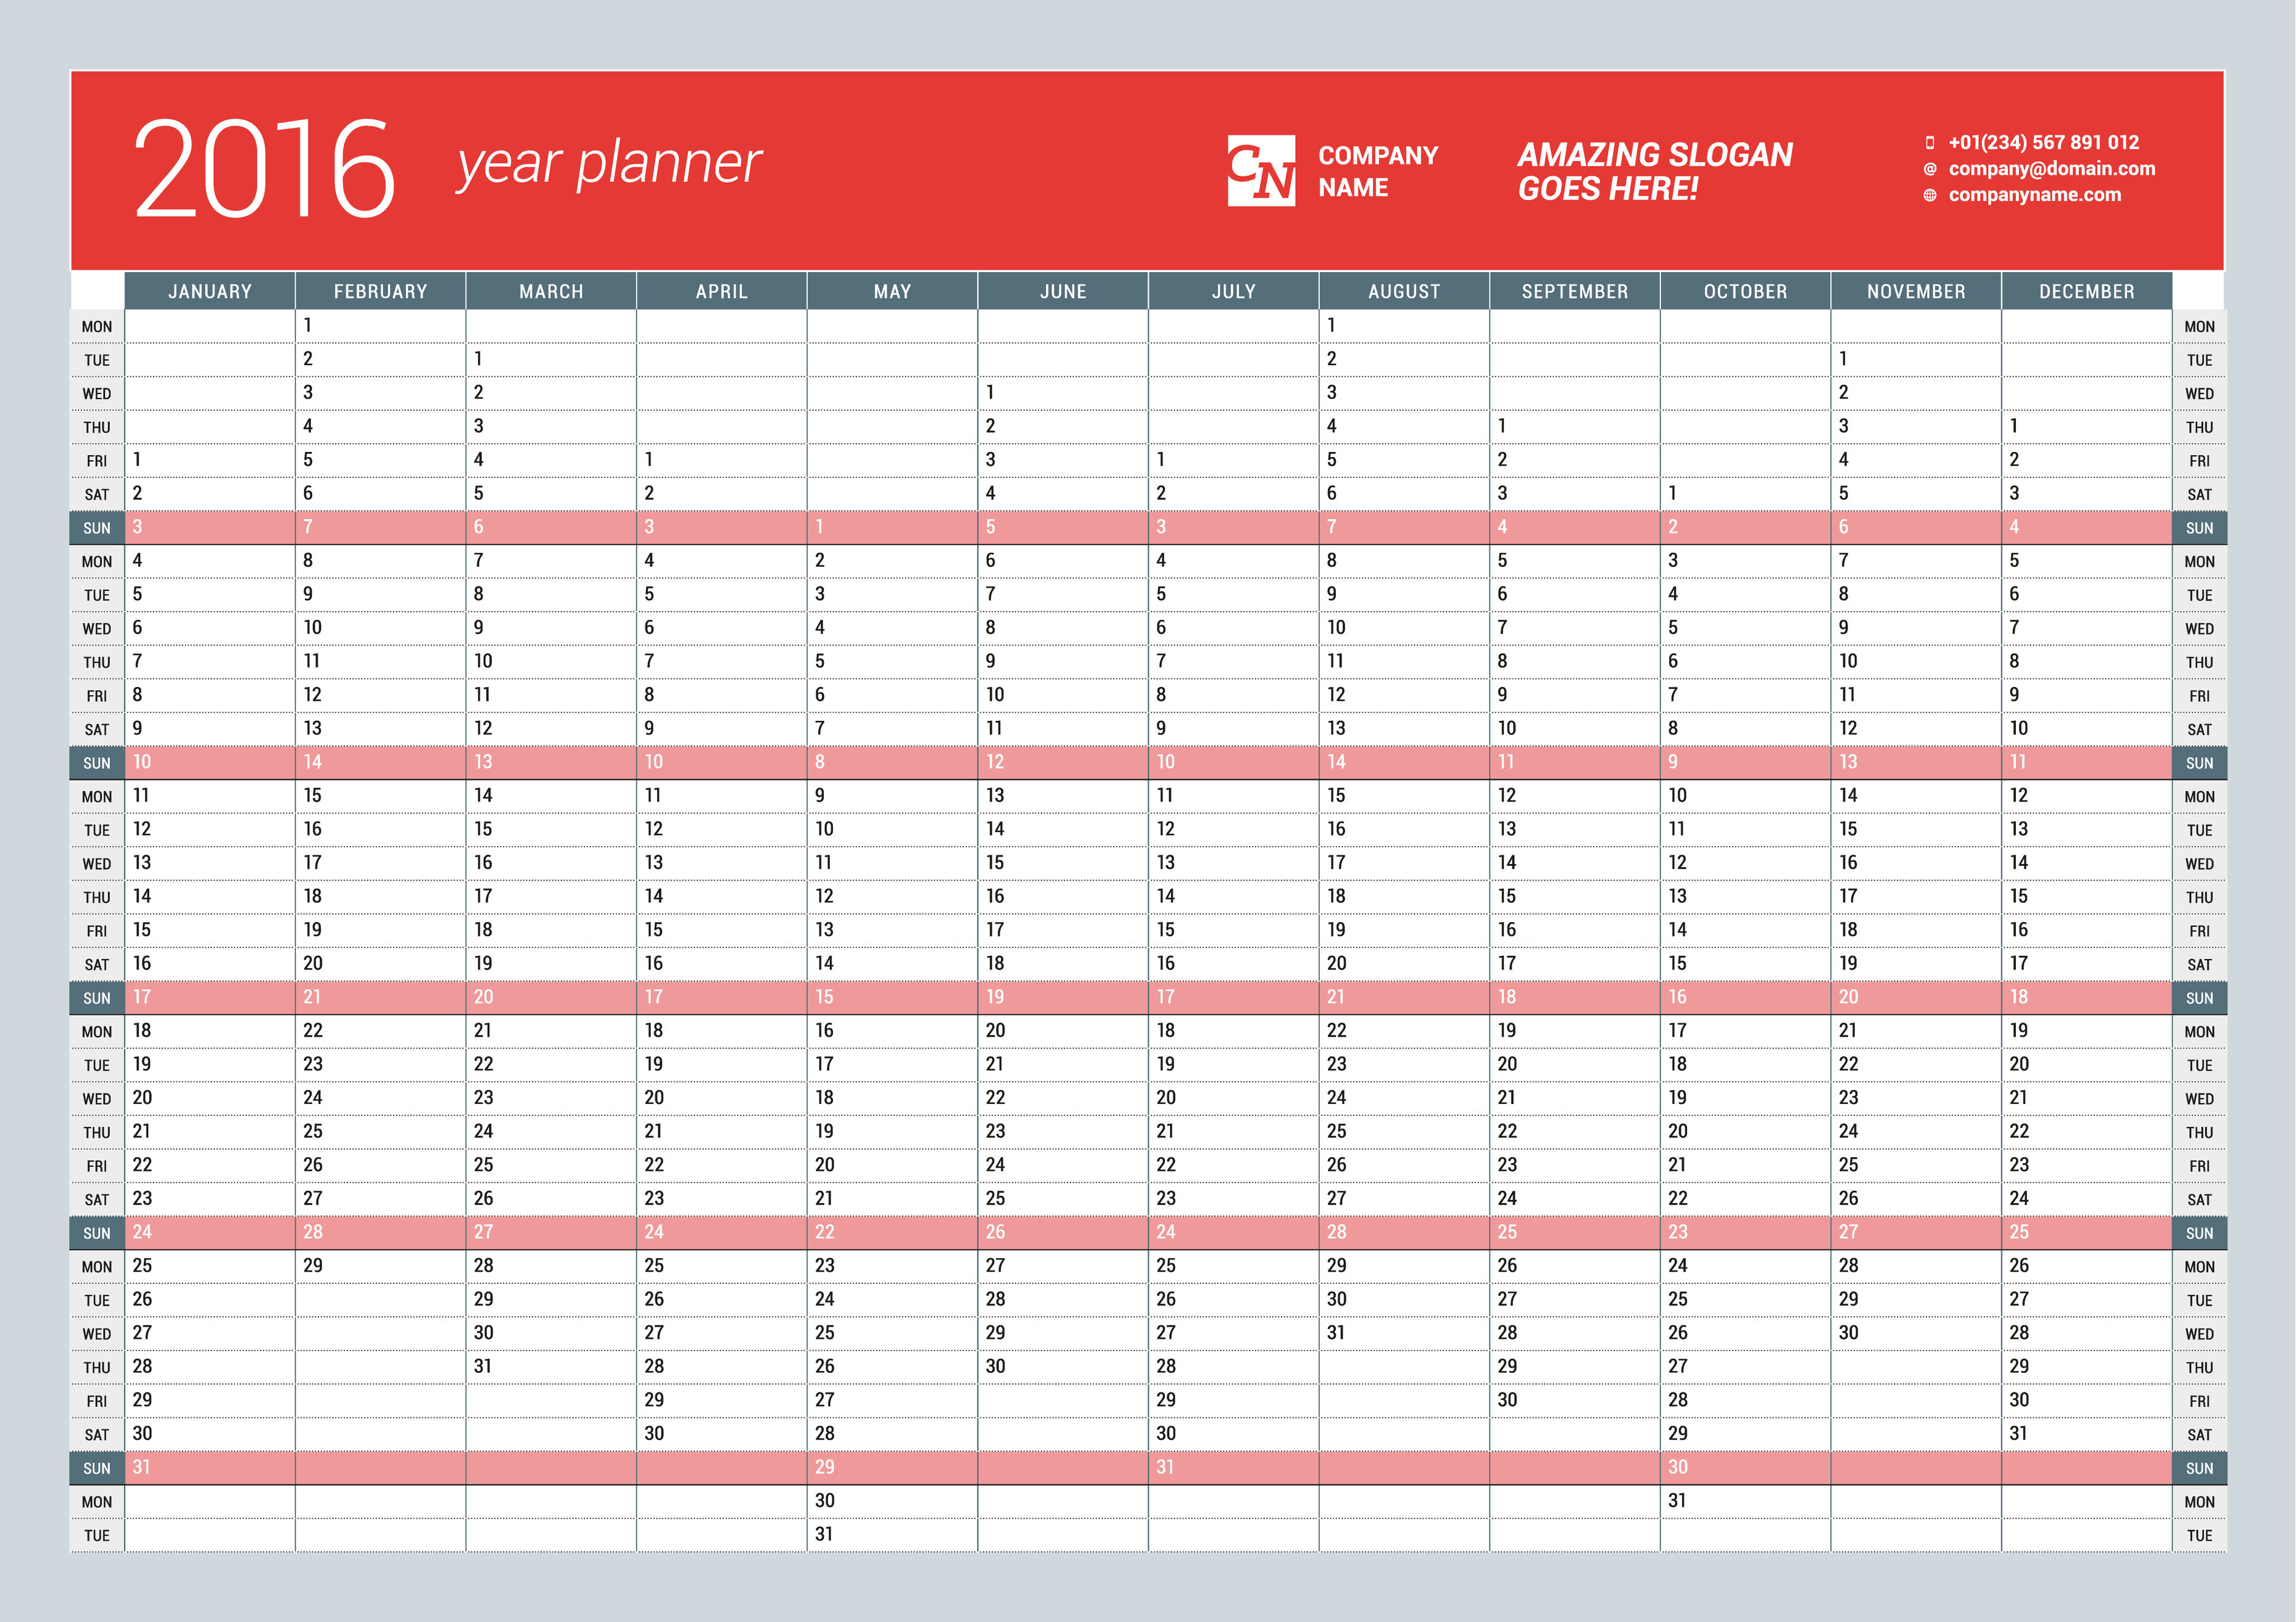Click the June 15 date cell
The height and width of the screenshot is (1622, 2296).
point(1063,862)
